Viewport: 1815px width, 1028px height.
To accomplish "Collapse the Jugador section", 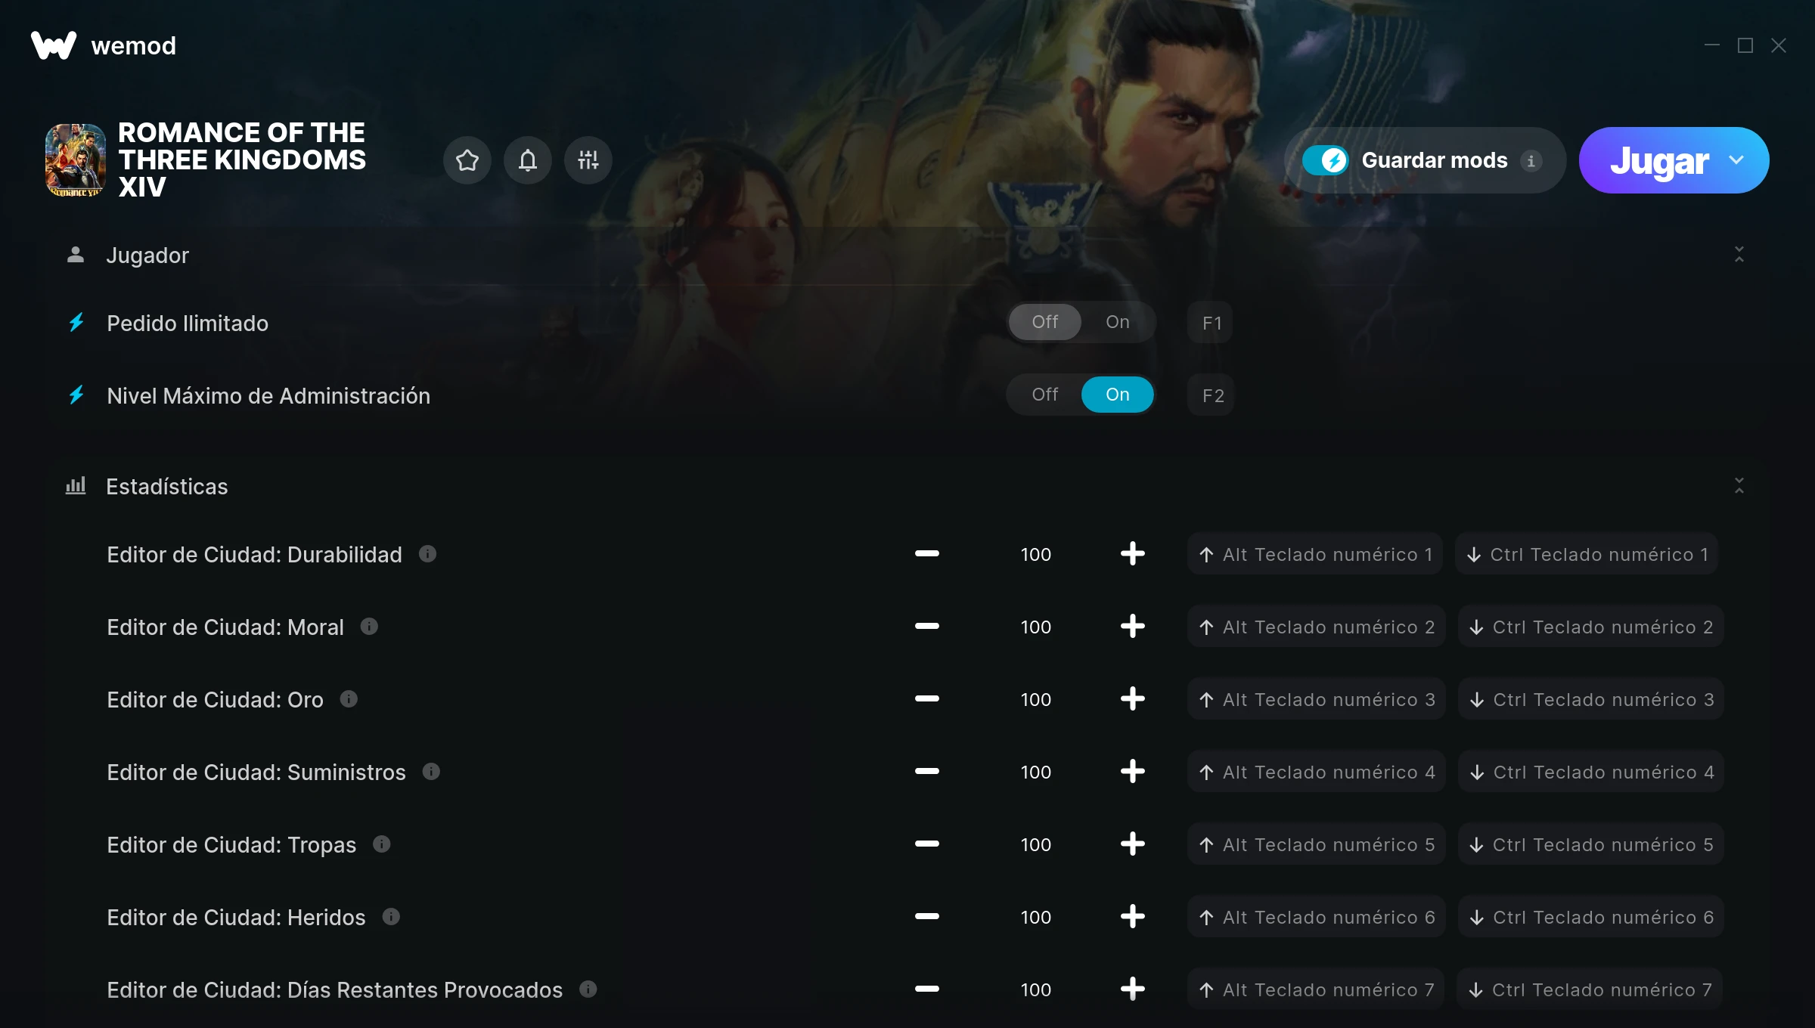I will coord(1739,255).
